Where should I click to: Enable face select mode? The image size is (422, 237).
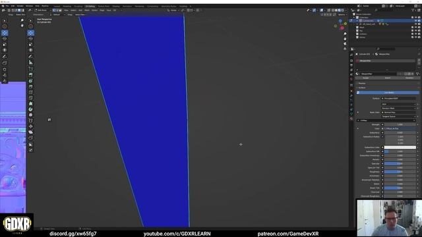pyautogui.click(x=60, y=11)
